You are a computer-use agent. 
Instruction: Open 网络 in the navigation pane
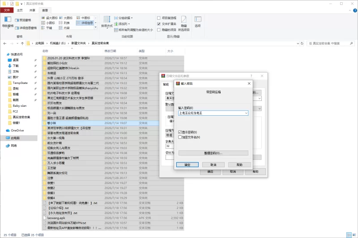tap(12, 146)
